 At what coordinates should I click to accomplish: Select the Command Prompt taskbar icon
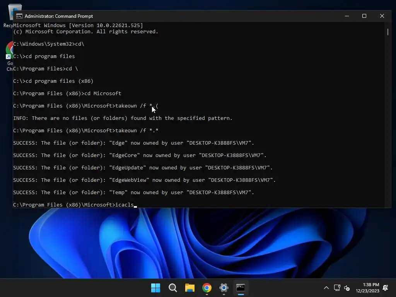[241, 288]
